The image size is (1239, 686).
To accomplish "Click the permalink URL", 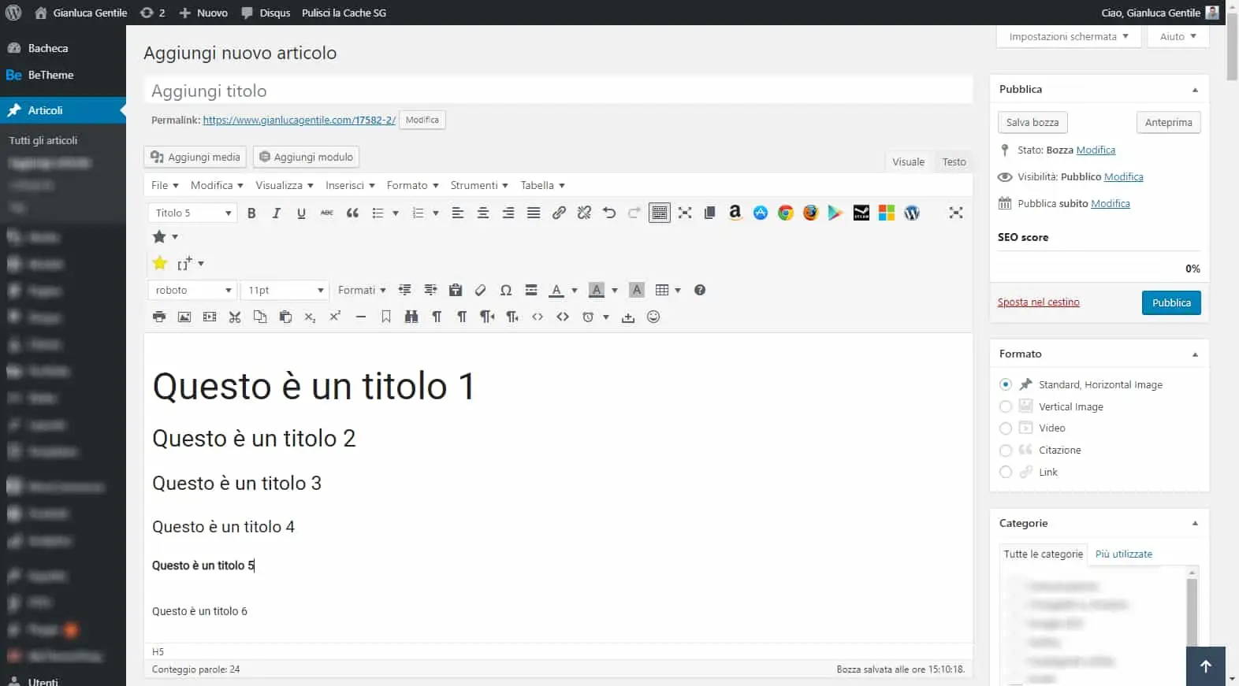I will (300, 121).
